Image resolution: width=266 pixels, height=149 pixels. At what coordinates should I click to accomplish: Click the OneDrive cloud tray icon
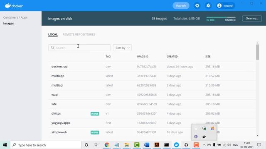(x=209, y=145)
